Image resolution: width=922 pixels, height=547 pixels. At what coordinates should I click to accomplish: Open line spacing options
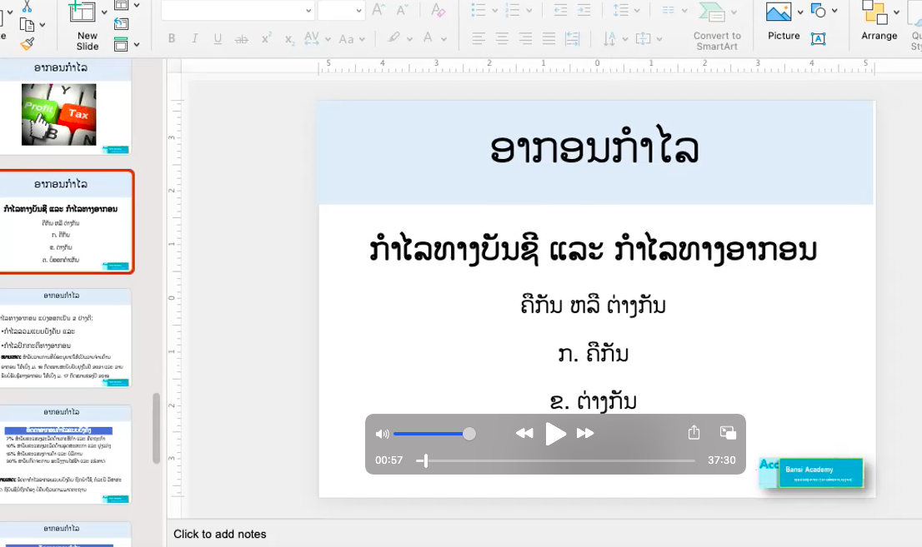[x=627, y=10]
